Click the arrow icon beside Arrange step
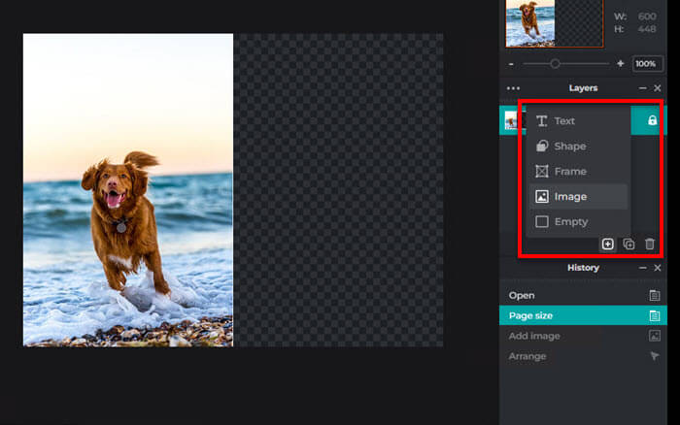This screenshot has height=425, width=680. pos(655,356)
